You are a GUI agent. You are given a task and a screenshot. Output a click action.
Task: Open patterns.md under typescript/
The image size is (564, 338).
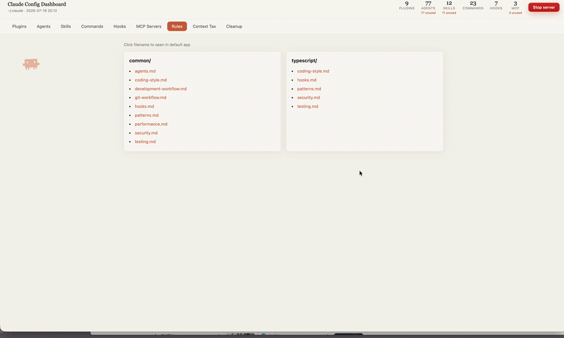(309, 88)
